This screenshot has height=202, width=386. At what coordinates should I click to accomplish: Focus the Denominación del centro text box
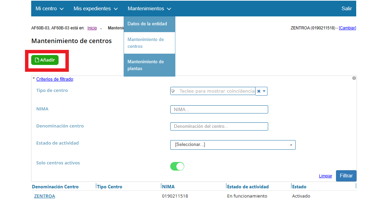(219, 126)
